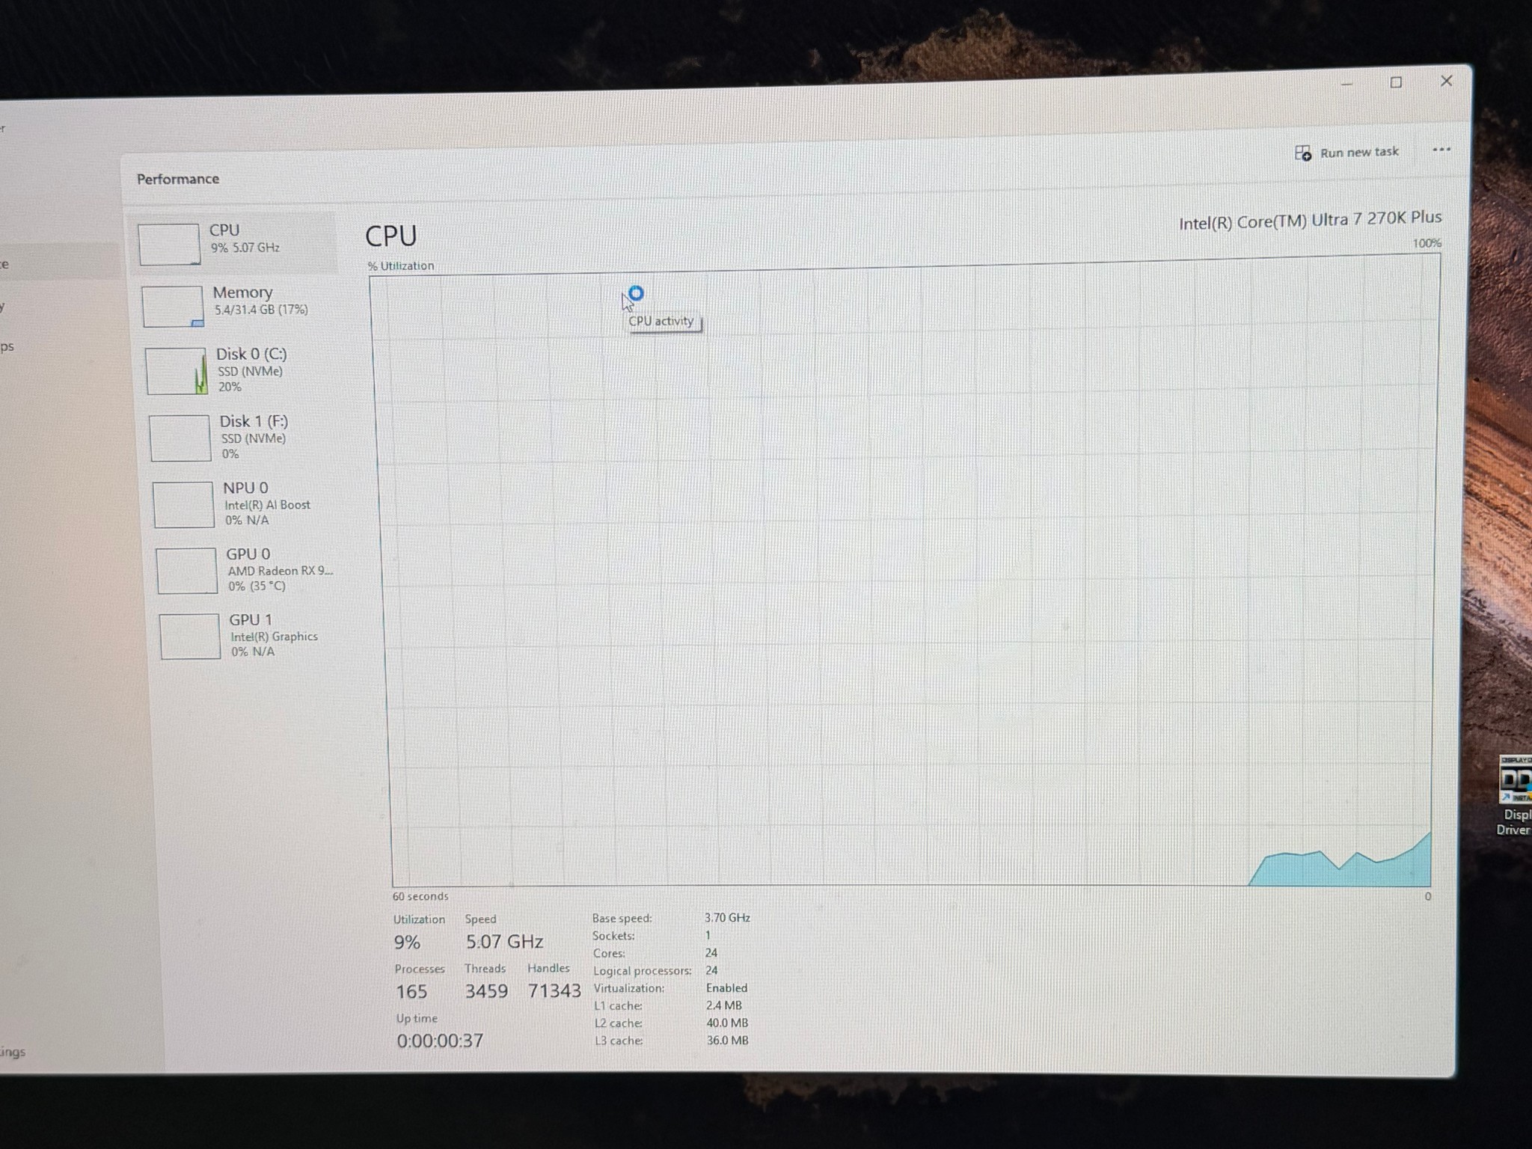1532x1149 pixels.
Task: Open the three-dot more options menu
Action: coord(1441,150)
